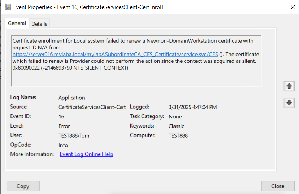Select the Source value CertificateServicesClient-Cert
Viewport: 299px width, 194px height.
(x=92, y=107)
